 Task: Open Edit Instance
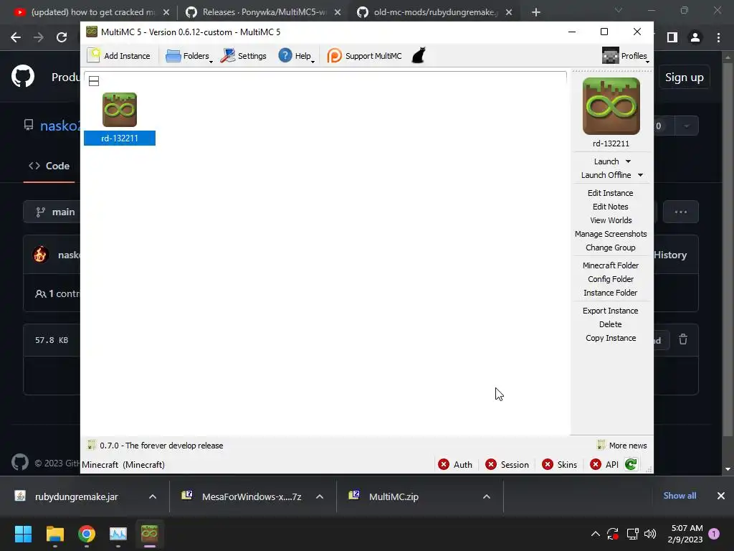[611, 193]
